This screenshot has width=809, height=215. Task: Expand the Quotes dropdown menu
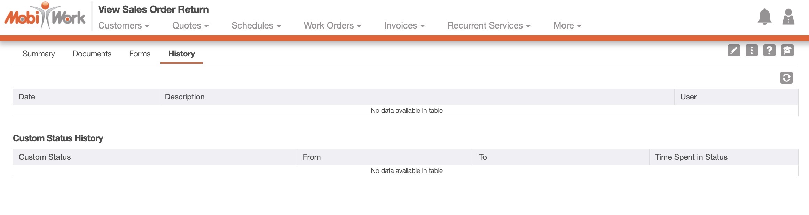(190, 26)
